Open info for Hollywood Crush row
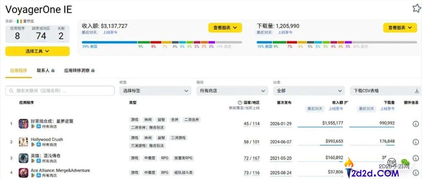This screenshot has height=179, width=422. click(x=416, y=142)
